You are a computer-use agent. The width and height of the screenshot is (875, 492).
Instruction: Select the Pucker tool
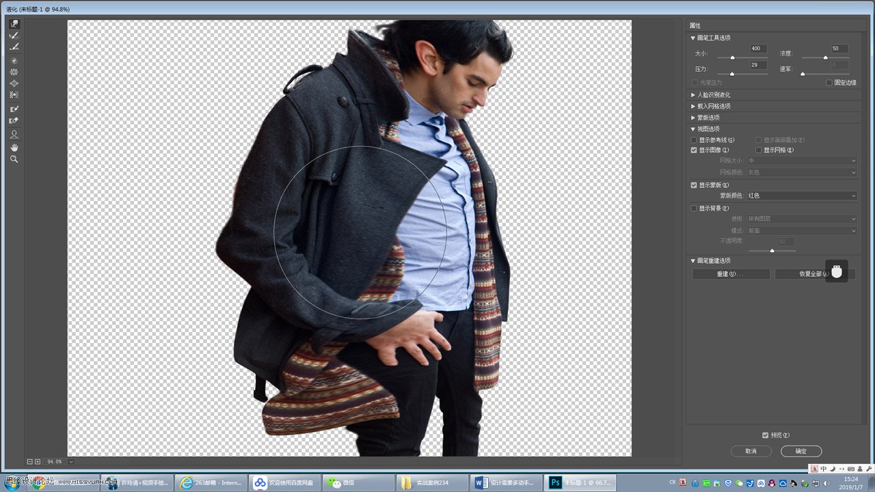click(x=14, y=72)
